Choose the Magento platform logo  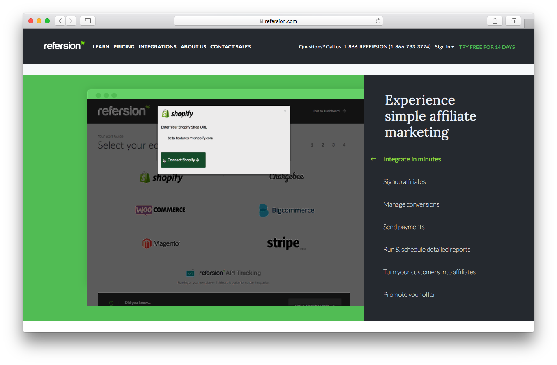(x=161, y=243)
